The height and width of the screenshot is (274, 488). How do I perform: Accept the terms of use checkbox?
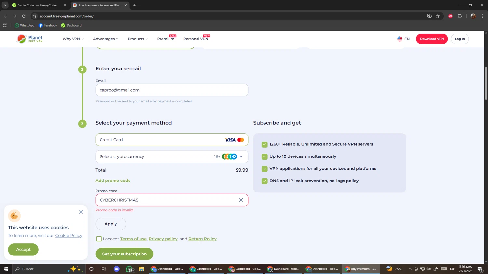99,239
